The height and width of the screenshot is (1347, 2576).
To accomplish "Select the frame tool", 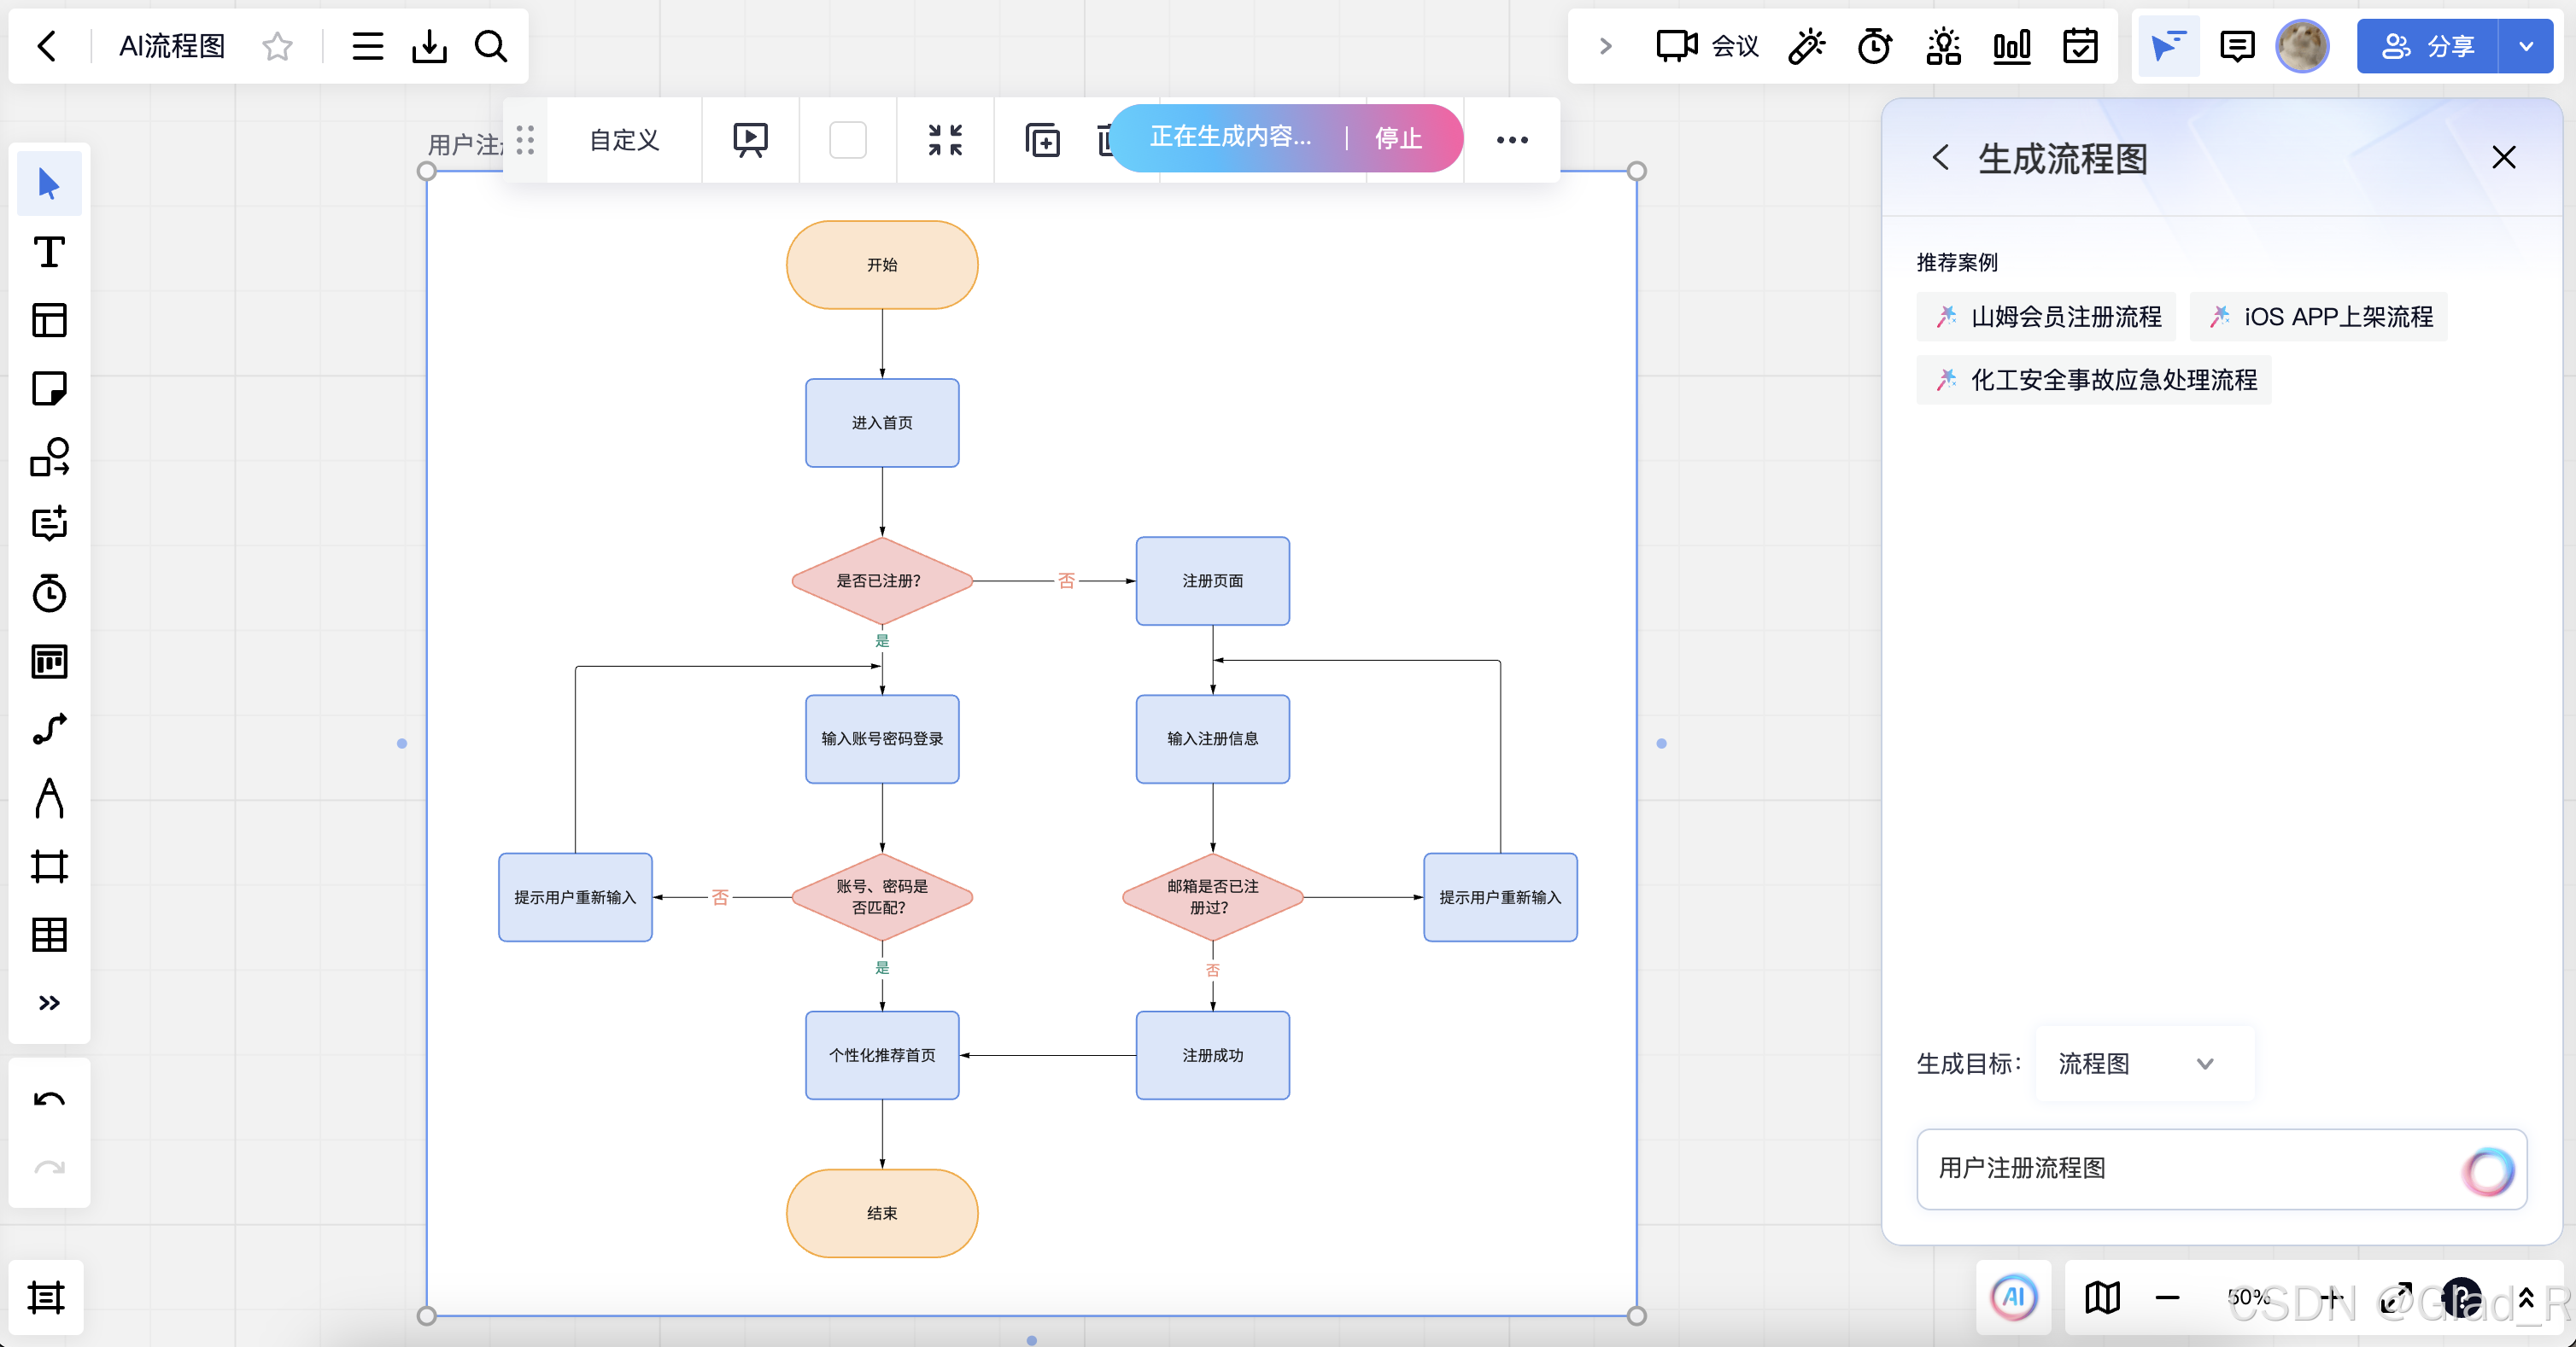I will 49,866.
